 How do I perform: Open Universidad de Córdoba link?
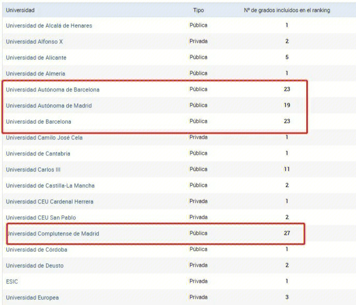tap(37, 250)
